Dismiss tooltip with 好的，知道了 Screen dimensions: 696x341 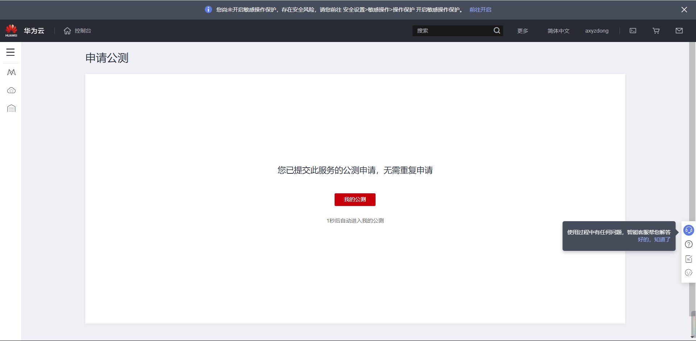tap(654, 240)
